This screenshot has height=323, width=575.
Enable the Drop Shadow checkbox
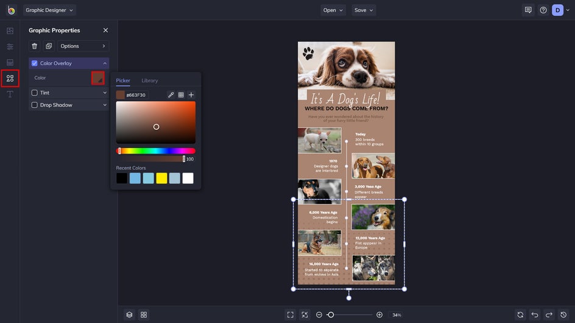tap(35, 105)
